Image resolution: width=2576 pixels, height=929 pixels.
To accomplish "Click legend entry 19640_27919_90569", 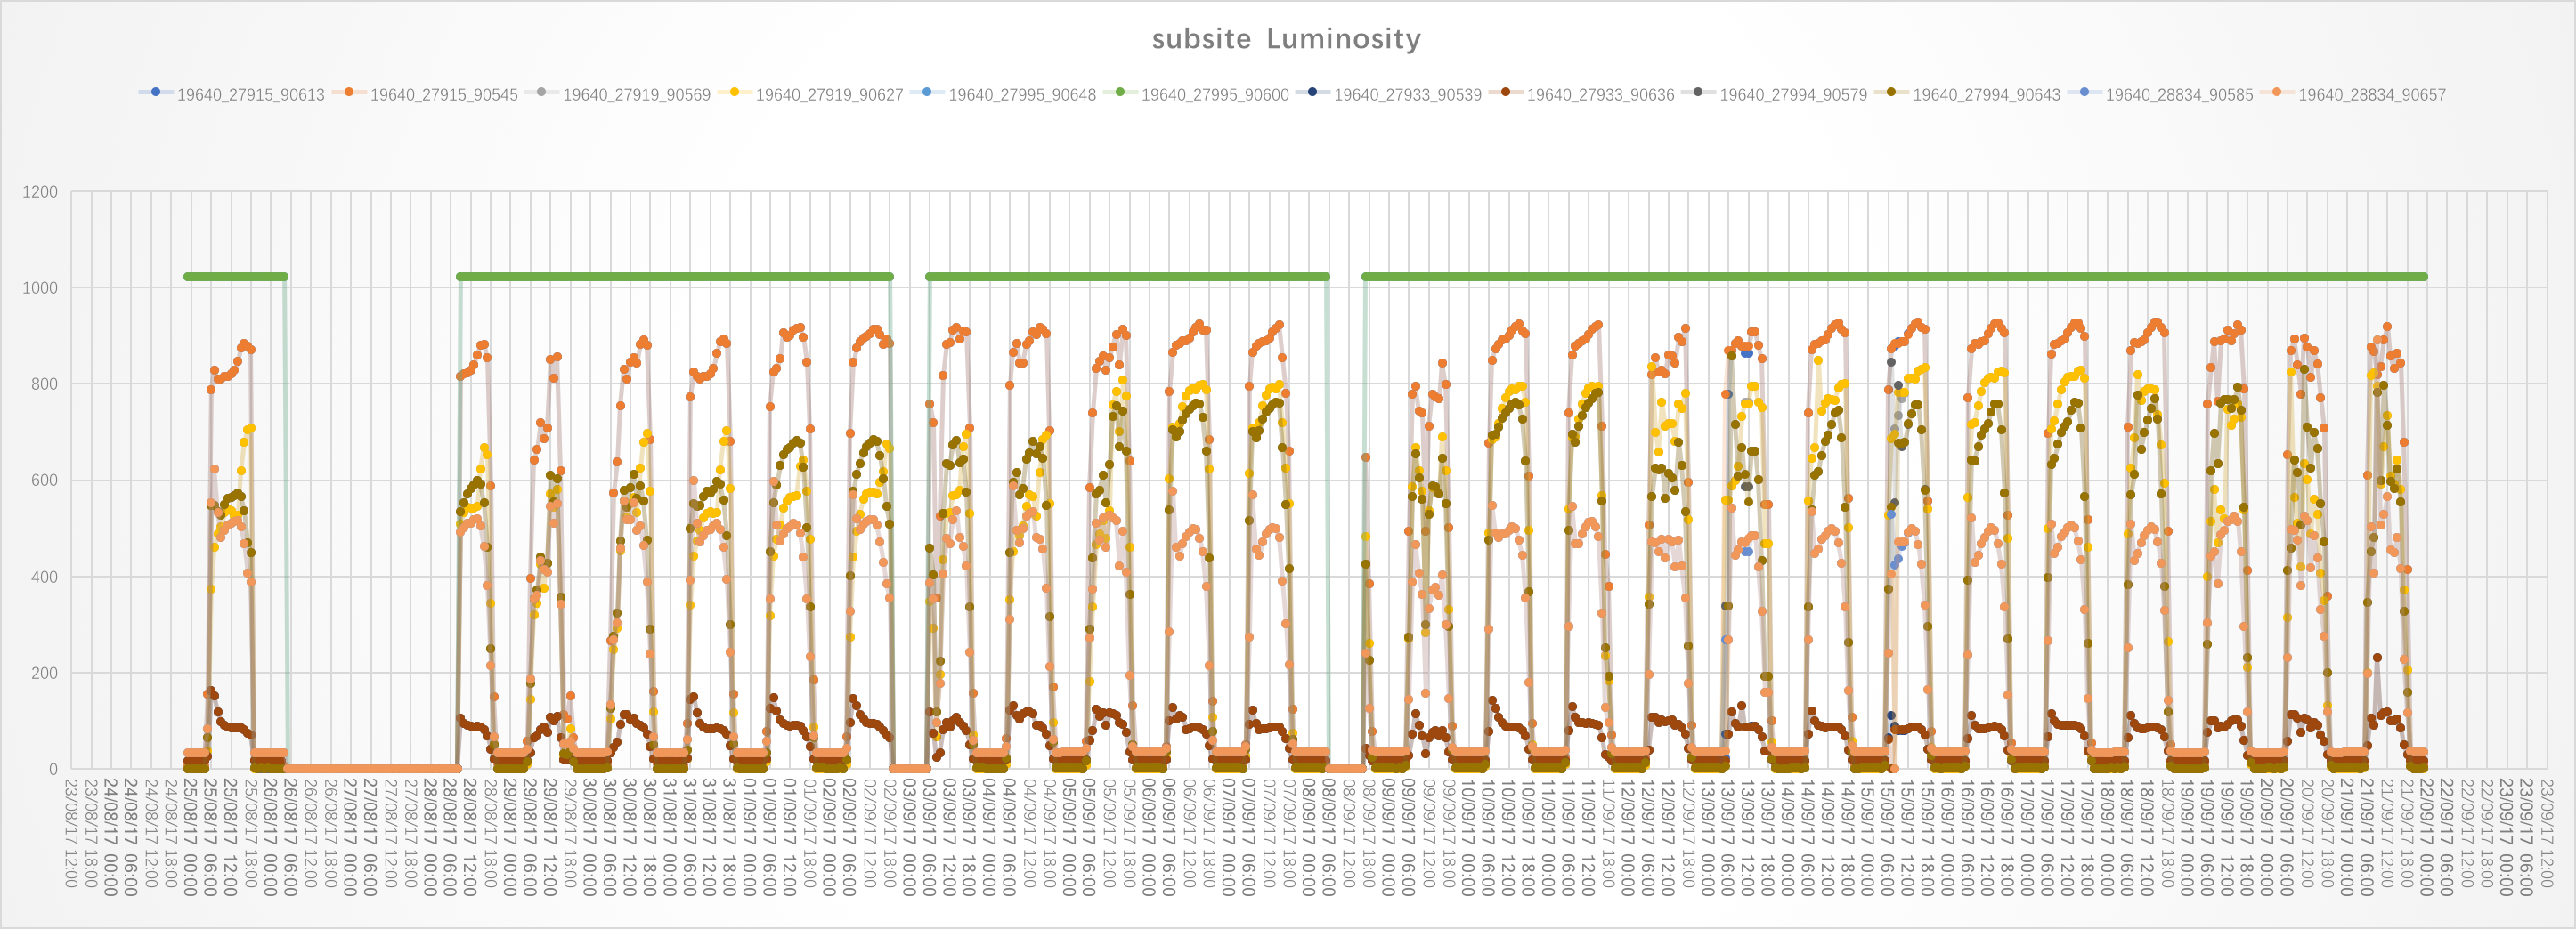I will [x=617, y=94].
